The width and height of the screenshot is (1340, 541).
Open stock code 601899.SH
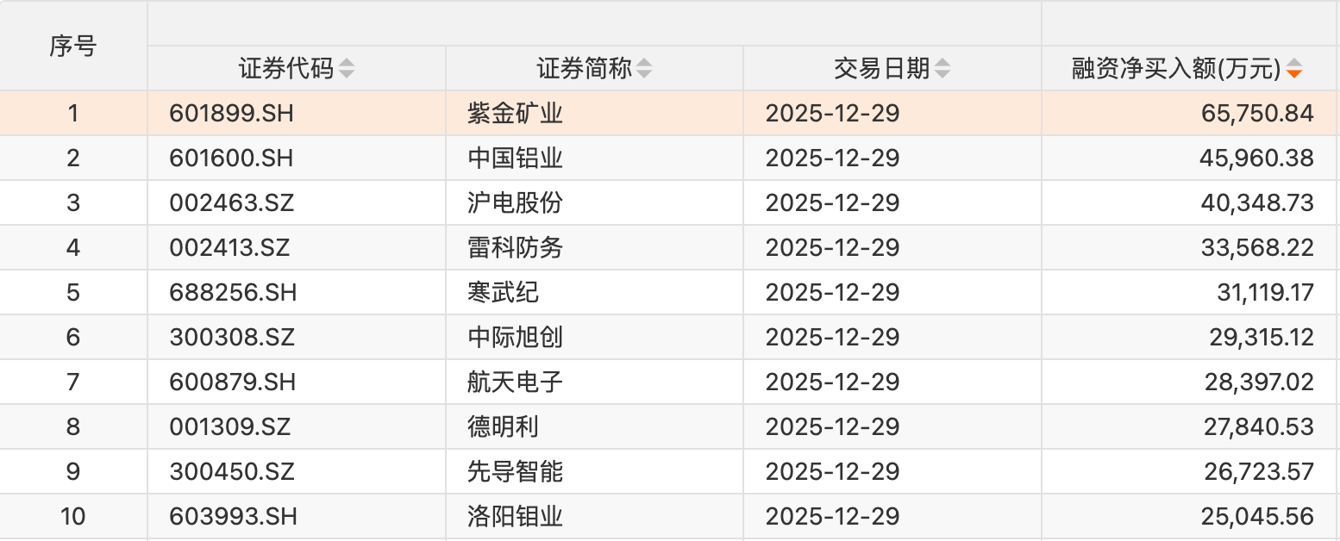click(233, 114)
